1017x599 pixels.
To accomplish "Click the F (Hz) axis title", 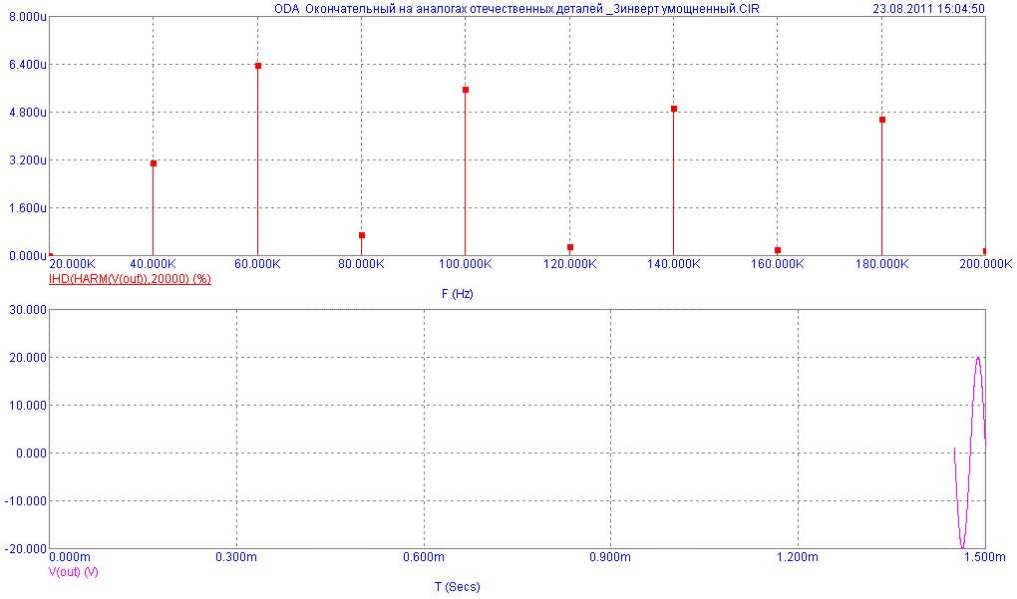I will click(x=458, y=294).
